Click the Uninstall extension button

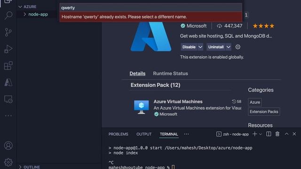[x=216, y=47]
